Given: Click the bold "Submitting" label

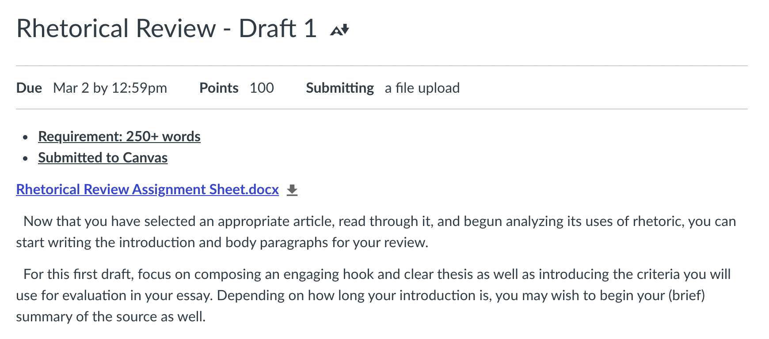Looking at the screenshot, I should click(340, 88).
